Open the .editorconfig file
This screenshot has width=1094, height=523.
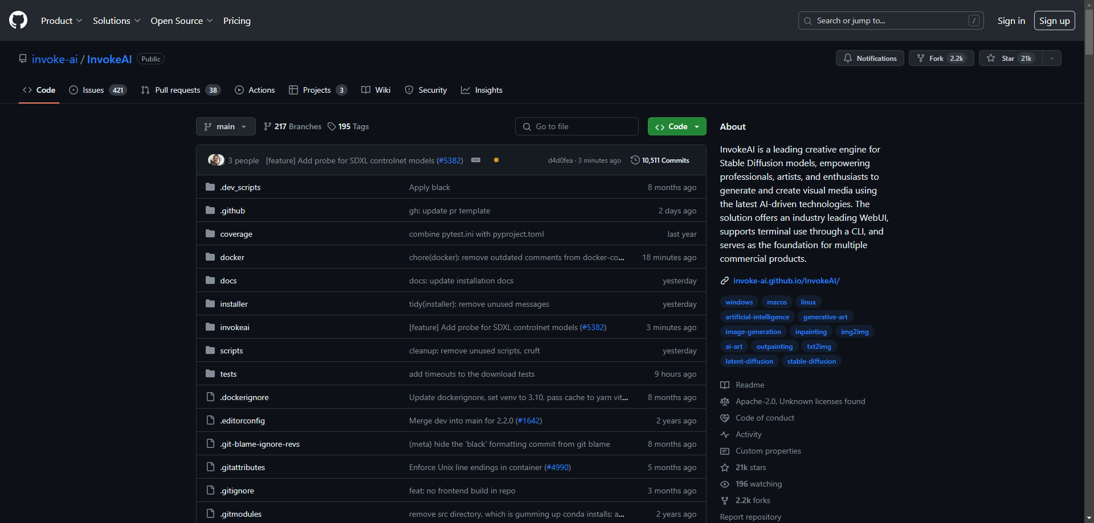click(x=242, y=421)
